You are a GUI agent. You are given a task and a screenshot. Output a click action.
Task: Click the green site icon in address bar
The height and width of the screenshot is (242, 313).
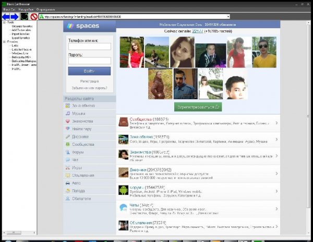(x=42, y=17)
